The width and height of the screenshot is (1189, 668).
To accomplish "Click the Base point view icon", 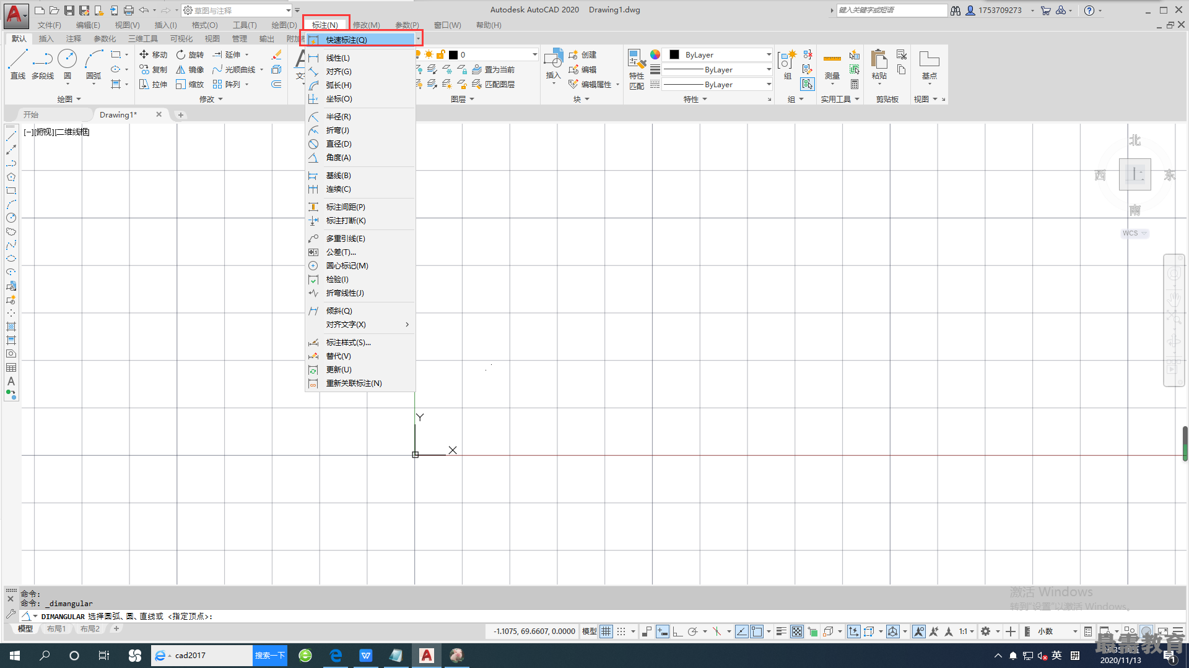I will pyautogui.click(x=929, y=65).
